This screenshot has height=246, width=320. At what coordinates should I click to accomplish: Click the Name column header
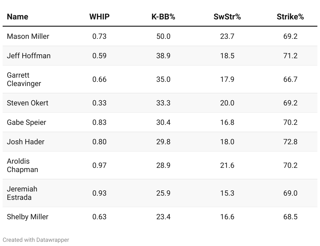(x=18, y=17)
